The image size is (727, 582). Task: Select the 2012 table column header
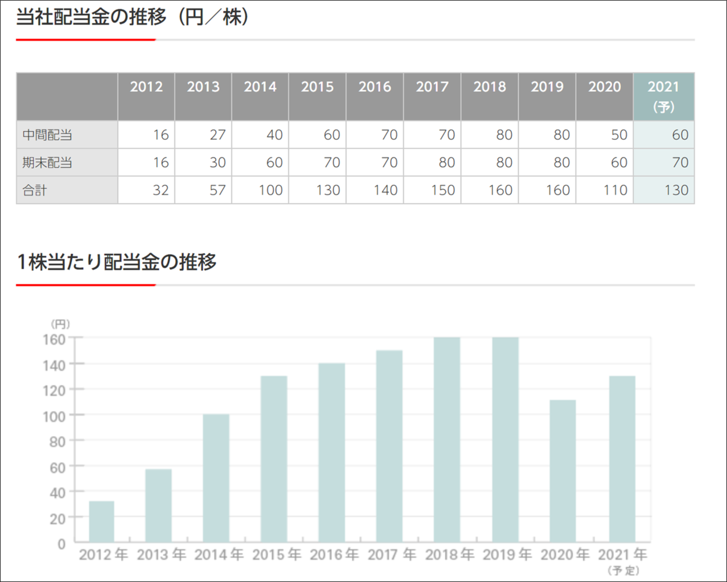click(146, 97)
